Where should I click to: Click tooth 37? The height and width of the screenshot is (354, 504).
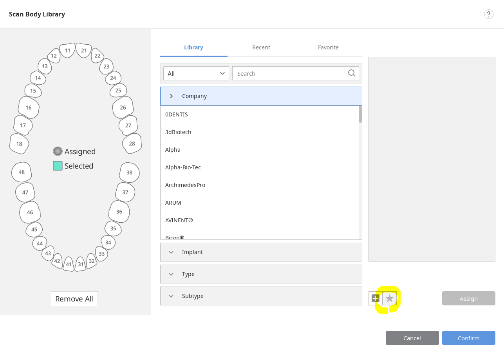click(125, 192)
